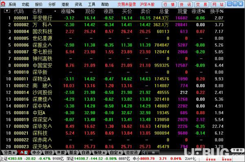Click the application logo icon in title bar
The image size is (245, 162).
click(x=3, y=4)
